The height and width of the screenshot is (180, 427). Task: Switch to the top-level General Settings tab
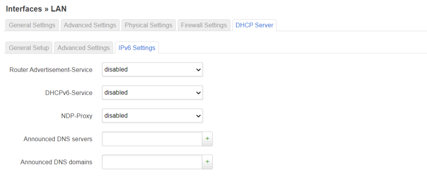(x=32, y=25)
